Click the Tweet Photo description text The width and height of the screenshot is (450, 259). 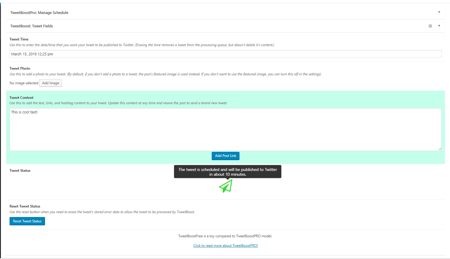point(166,74)
